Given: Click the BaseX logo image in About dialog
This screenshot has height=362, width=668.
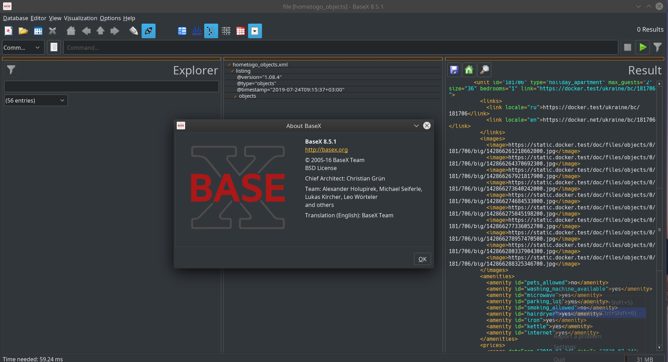Looking at the screenshot, I should coord(238,187).
